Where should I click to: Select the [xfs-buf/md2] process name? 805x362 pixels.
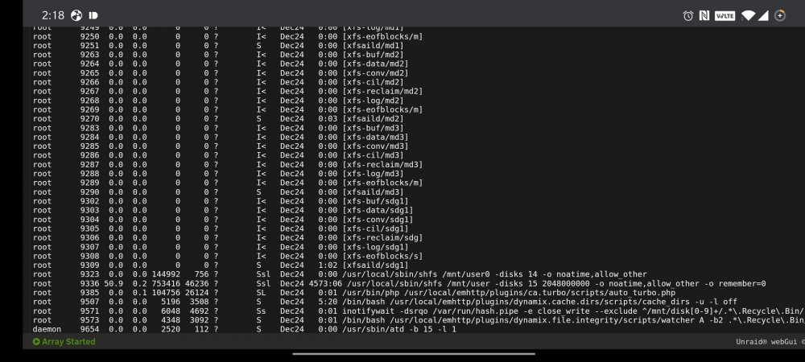pos(373,55)
